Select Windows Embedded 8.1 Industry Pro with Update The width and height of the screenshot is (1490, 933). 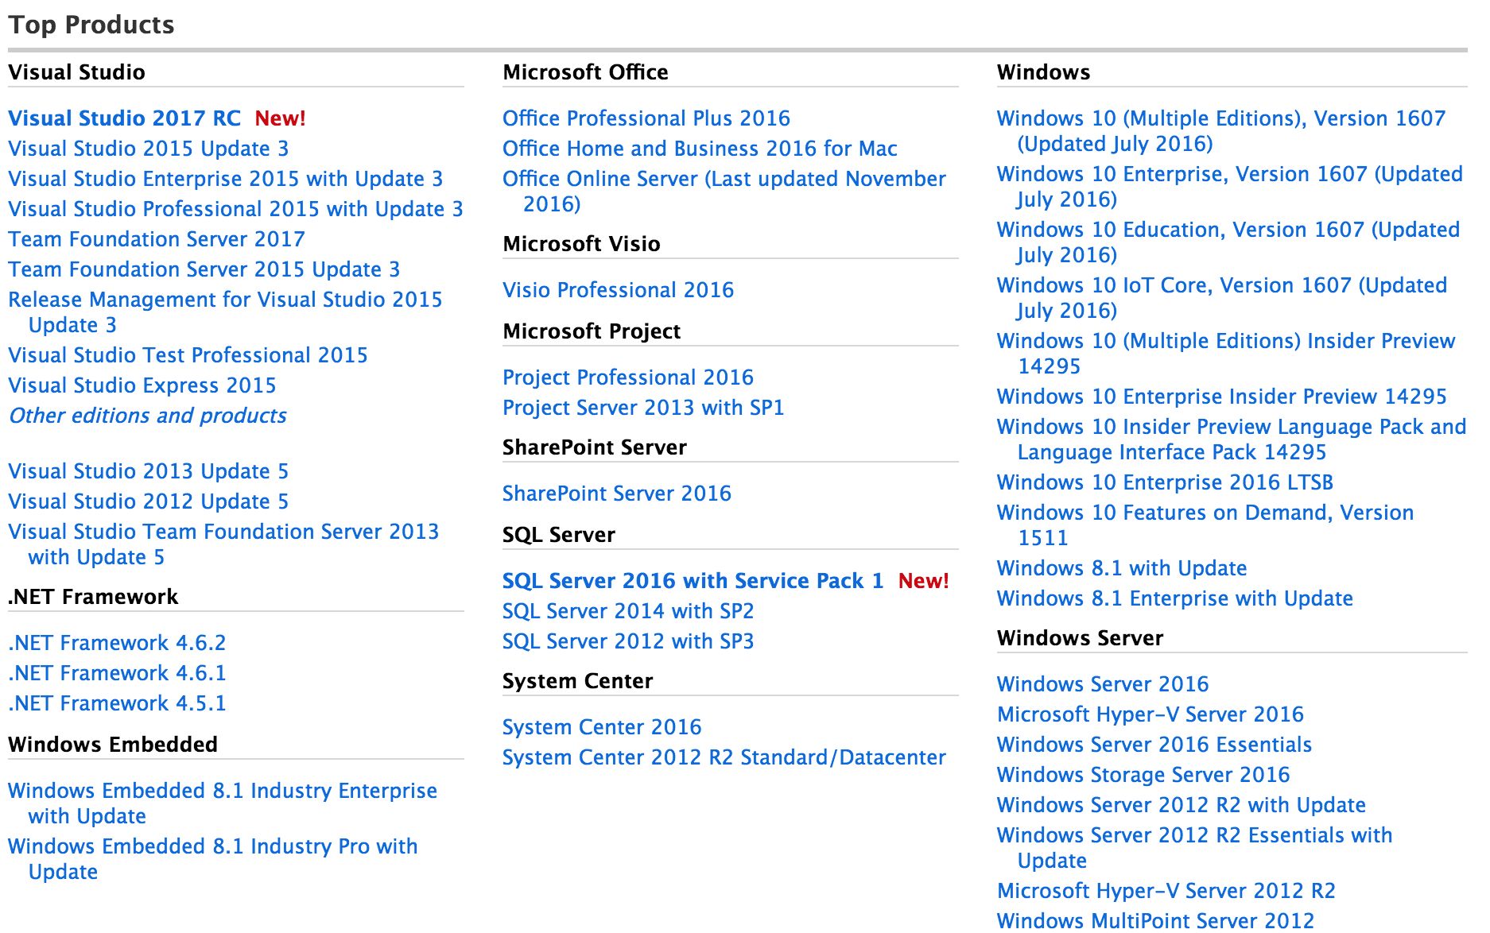212,847
